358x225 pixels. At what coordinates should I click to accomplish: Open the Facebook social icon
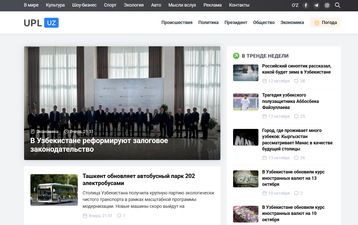(306, 5)
